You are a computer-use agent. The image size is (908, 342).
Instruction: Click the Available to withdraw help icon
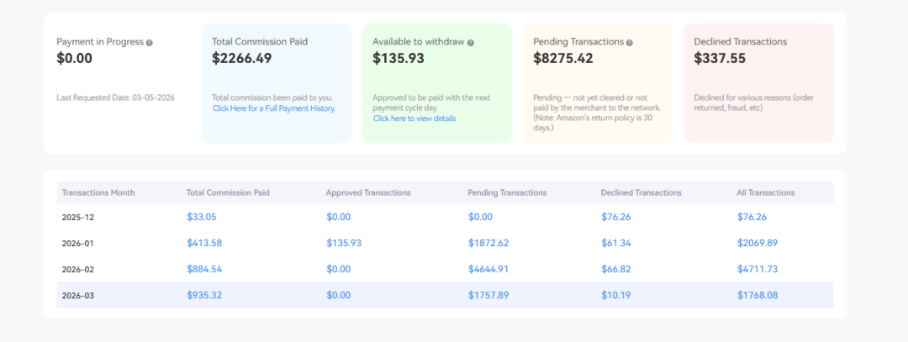coord(471,42)
